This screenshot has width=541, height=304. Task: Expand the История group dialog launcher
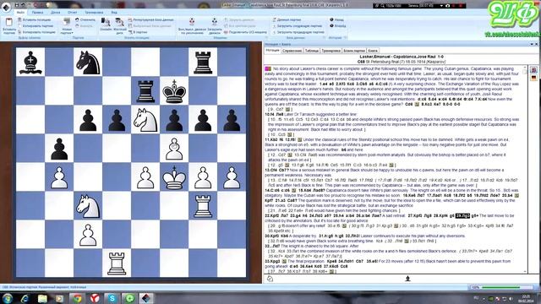[346, 37]
